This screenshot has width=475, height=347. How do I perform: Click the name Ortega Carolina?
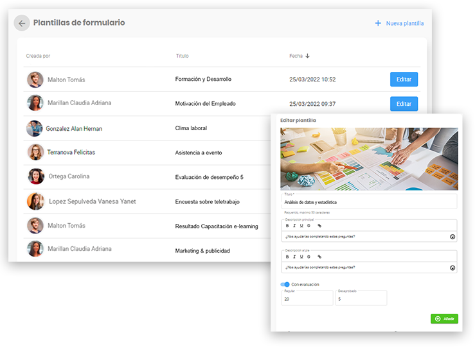(69, 176)
